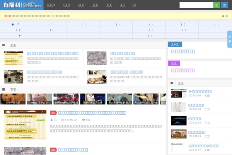The image size is (232, 155).
Task: Click the comment bubble icon under first article
Action: (x=84, y=120)
